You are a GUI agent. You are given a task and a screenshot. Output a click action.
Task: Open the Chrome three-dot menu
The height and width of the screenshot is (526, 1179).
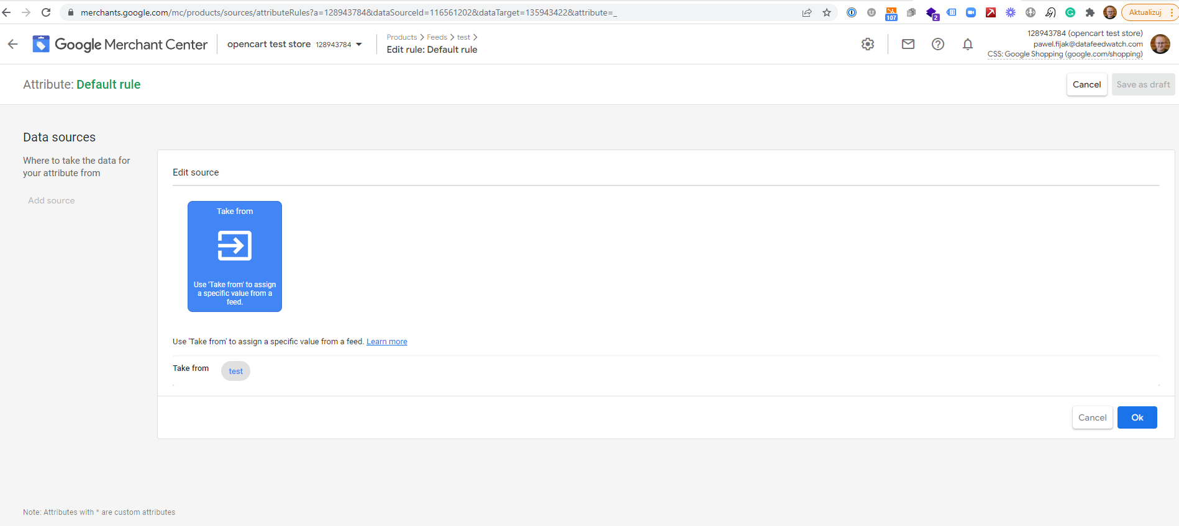tap(1172, 12)
